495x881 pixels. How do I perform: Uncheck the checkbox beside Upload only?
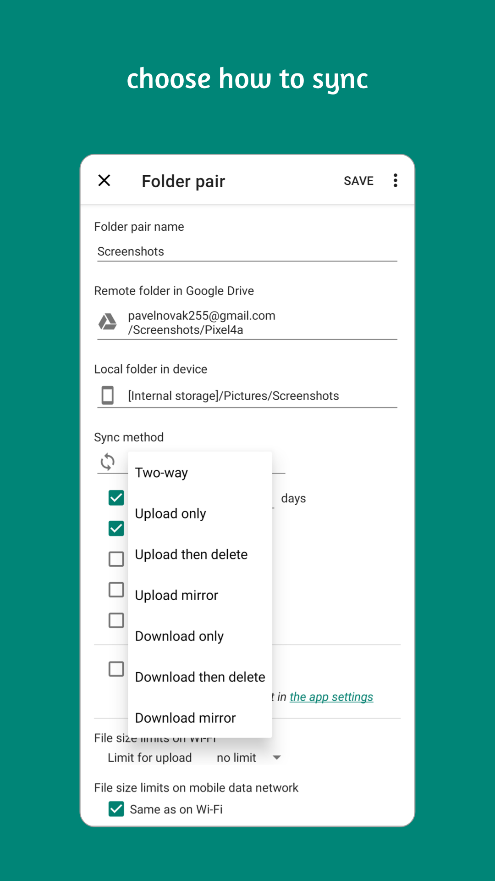[116, 529]
